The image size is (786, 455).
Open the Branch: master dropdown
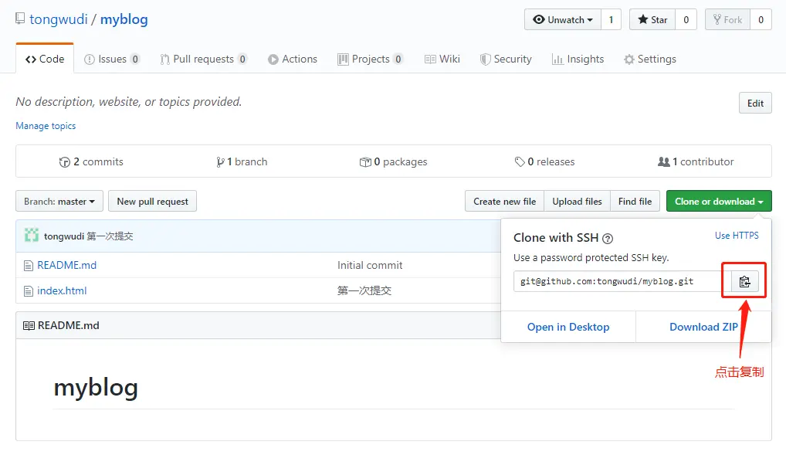[59, 201]
